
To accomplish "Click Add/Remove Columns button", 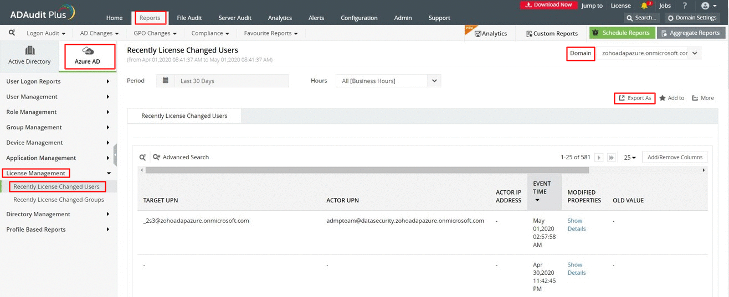I will [x=675, y=157].
